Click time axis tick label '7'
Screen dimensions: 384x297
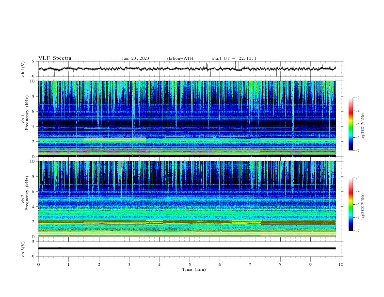coord(250,264)
